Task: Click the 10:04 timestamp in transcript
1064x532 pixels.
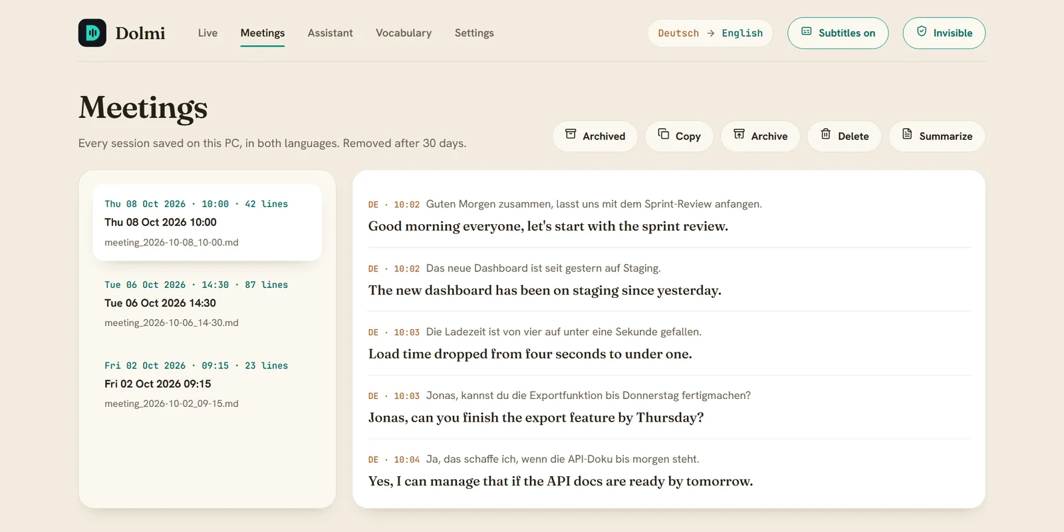Action: pos(406,460)
